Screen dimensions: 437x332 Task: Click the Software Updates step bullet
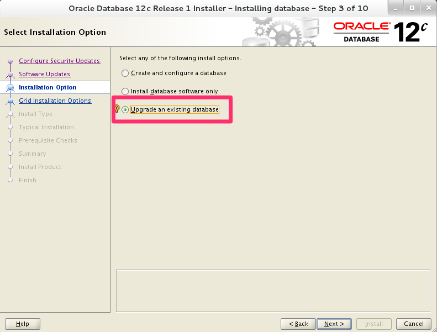point(10,74)
